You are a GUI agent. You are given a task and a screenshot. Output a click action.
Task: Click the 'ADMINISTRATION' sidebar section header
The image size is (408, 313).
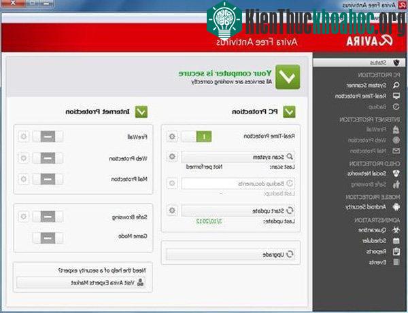point(377,220)
